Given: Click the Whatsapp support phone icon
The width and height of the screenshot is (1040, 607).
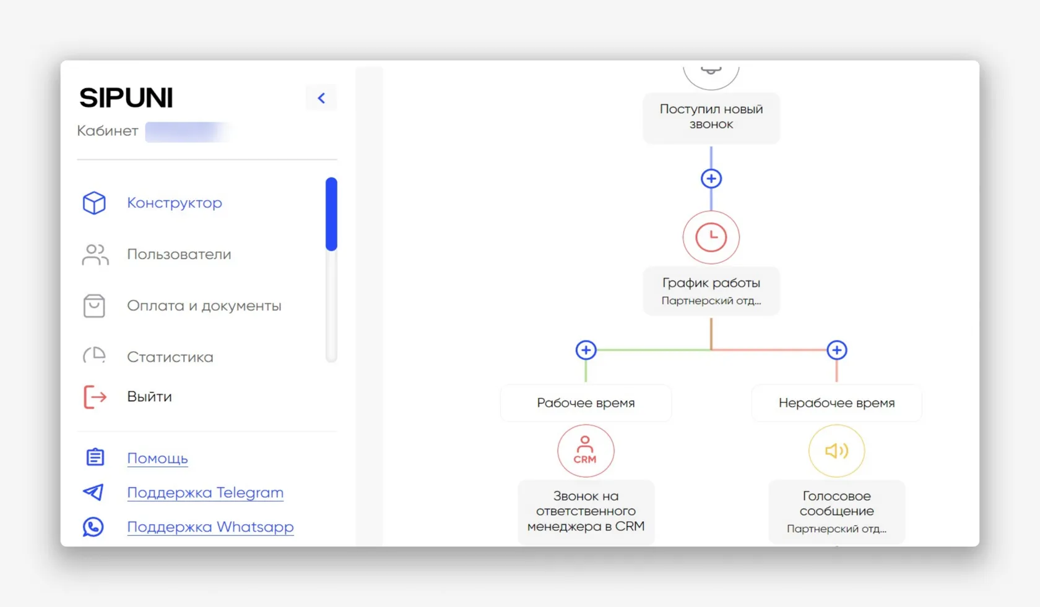Looking at the screenshot, I should coord(93,527).
